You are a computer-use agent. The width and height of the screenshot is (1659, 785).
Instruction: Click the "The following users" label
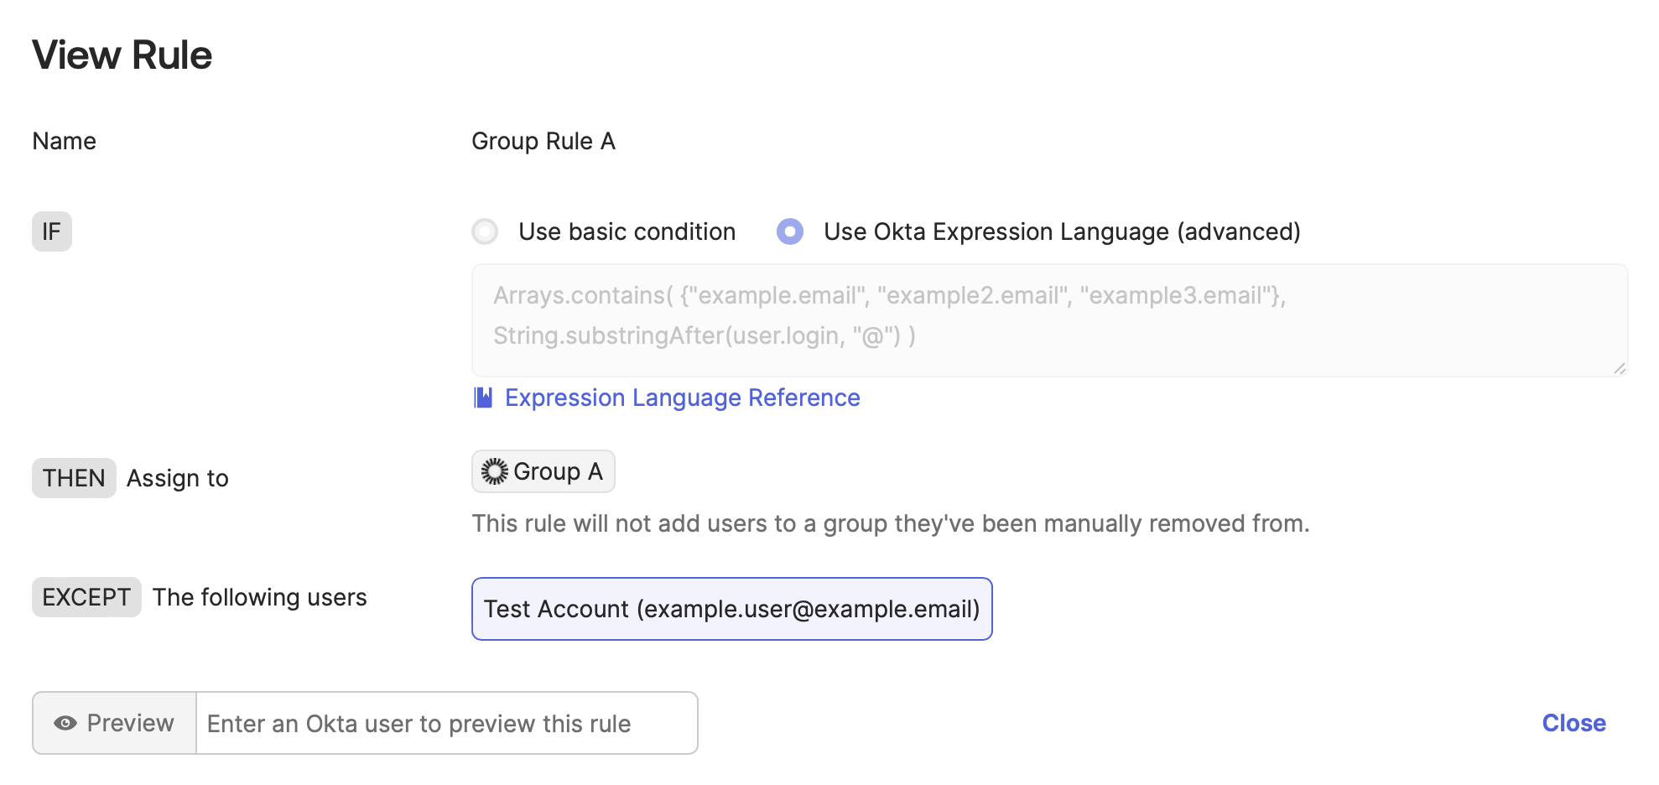258,597
